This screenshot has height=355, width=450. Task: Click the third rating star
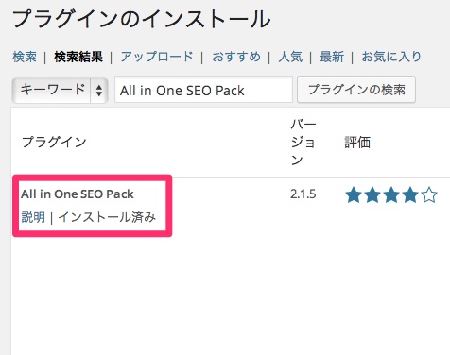point(391,194)
